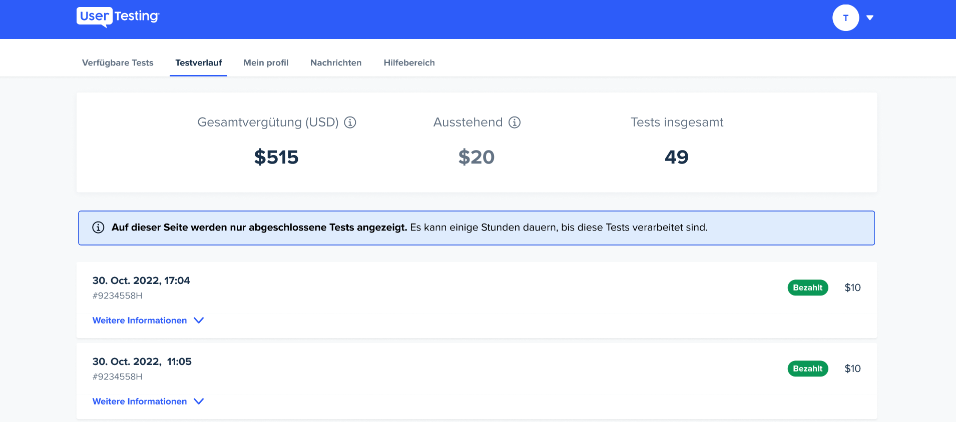Click chevron beside 11:05 test's Weitere Informationen
Viewport: 956px width, 422px height.
pyautogui.click(x=199, y=401)
